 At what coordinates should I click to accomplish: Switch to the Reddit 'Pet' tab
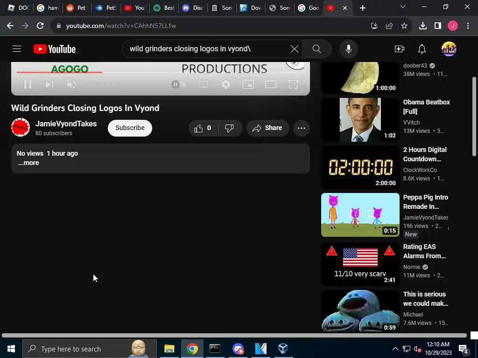[x=77, y=8]
